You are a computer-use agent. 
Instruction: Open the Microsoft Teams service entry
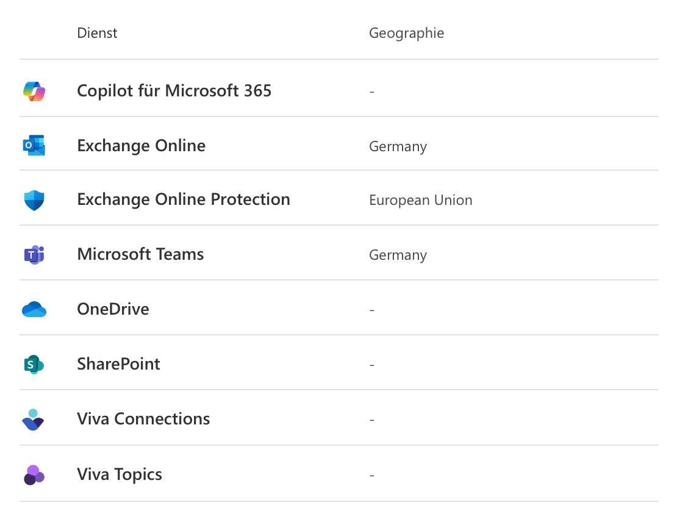(x=140, y=254)
